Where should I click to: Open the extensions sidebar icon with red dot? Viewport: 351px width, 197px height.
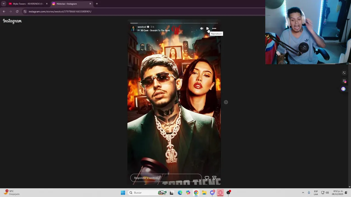(x=344, y=81)
